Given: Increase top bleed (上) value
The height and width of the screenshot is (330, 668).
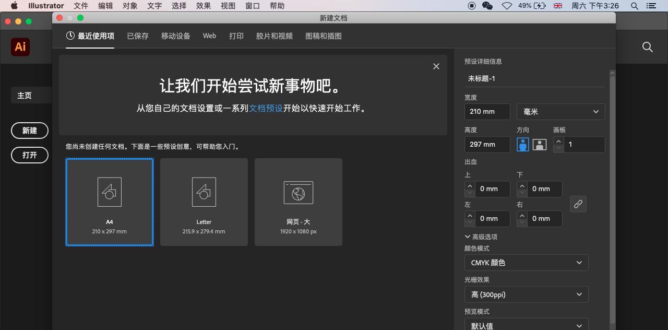Looking at the screenshot, I should pyautogui.click(x=470, y=185).
